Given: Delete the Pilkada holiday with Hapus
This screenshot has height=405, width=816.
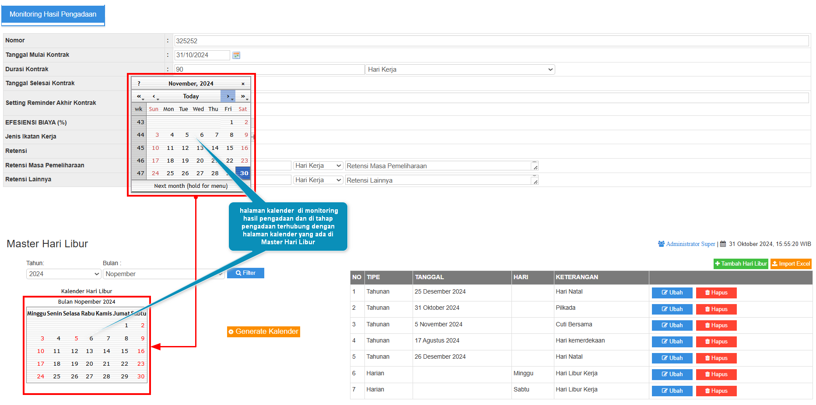Looking at the screenshot, I should (716, 309).
